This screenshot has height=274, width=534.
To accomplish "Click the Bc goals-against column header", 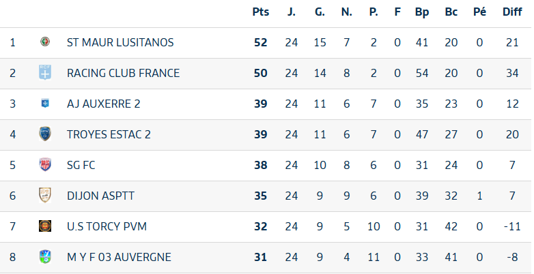I will (451, 12).
